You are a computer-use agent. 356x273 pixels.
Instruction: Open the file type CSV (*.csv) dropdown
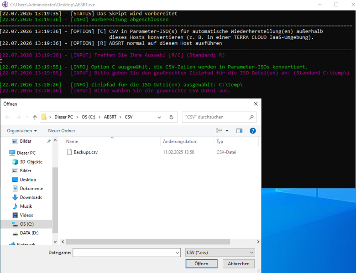click(x=220, y=252)
